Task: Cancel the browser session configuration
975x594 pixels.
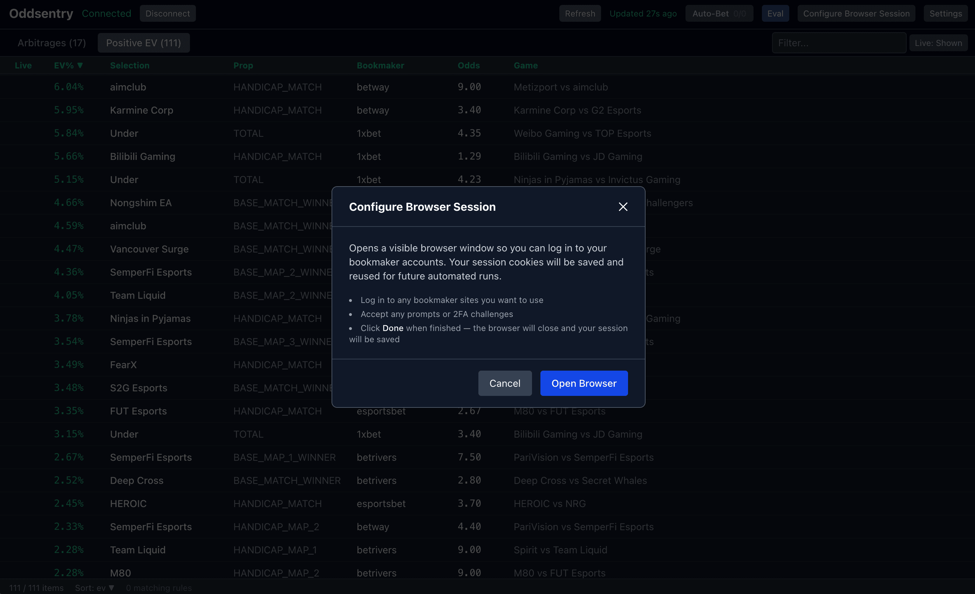Action: pyautogui.click(x=505, y=383)
